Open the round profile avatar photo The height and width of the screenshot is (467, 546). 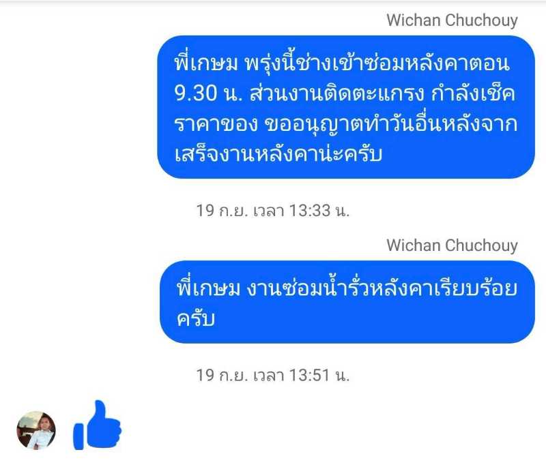(x=36, y=430)
